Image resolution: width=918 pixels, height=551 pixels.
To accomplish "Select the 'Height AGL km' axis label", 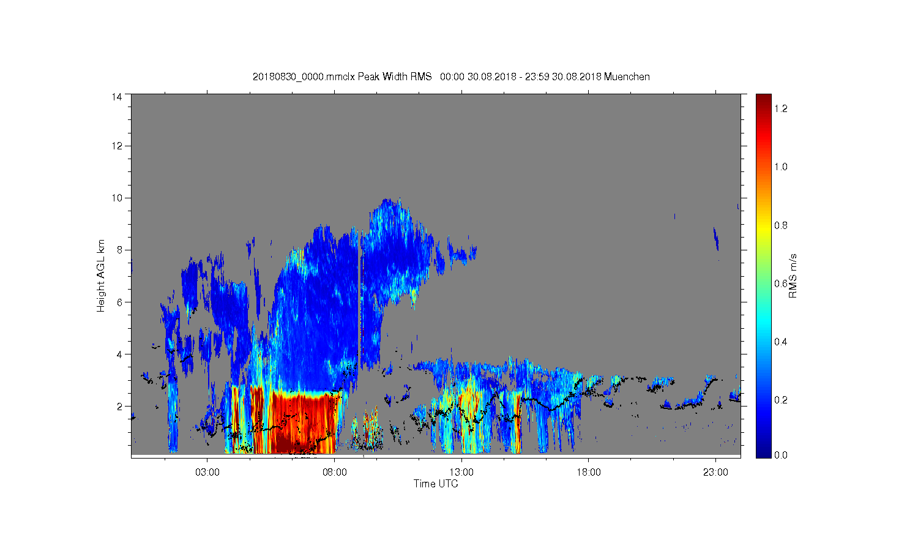I will click(101, 275).
